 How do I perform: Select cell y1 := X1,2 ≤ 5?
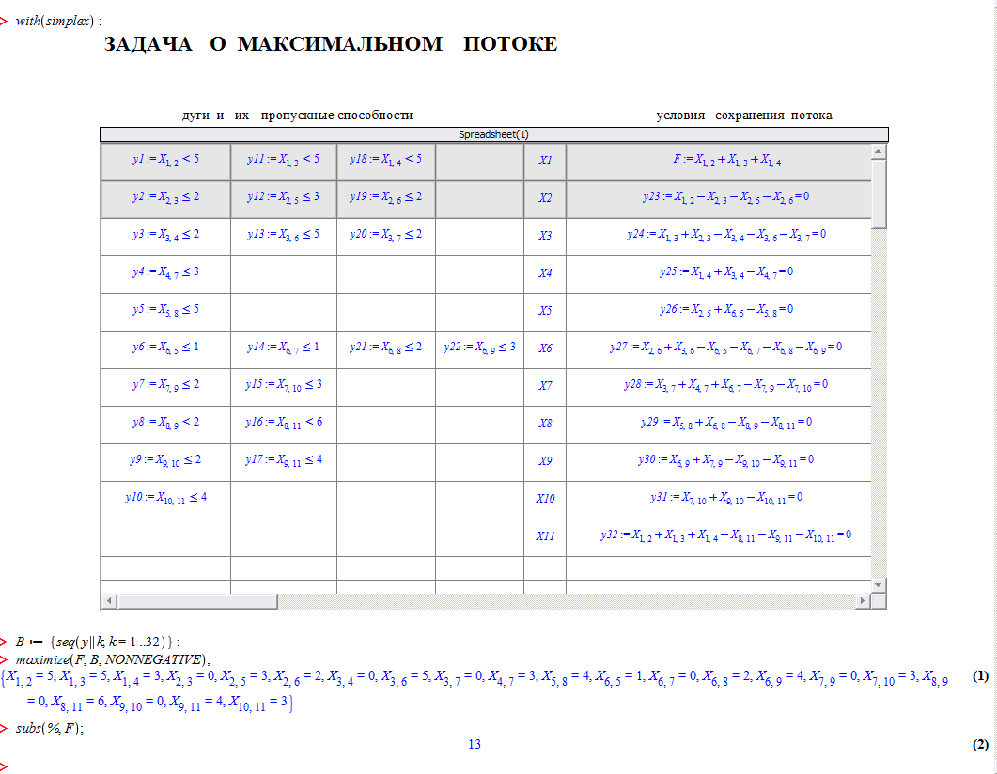166,163
